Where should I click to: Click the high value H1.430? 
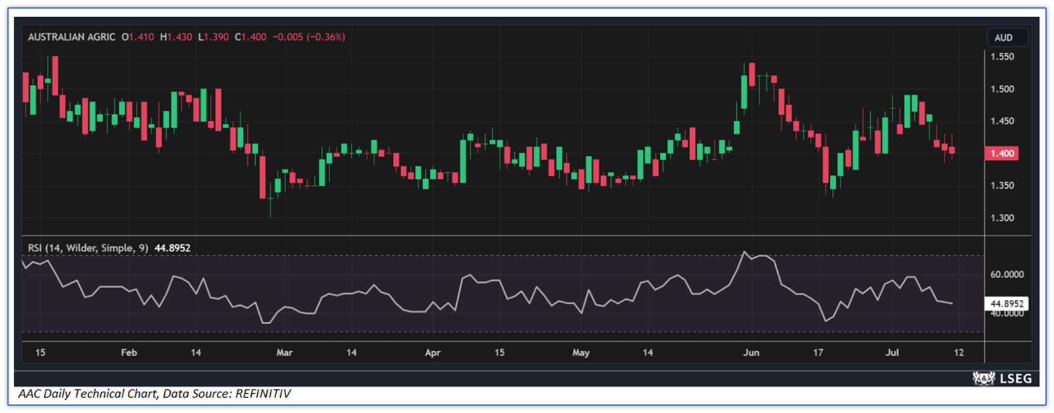pos(176,37)
